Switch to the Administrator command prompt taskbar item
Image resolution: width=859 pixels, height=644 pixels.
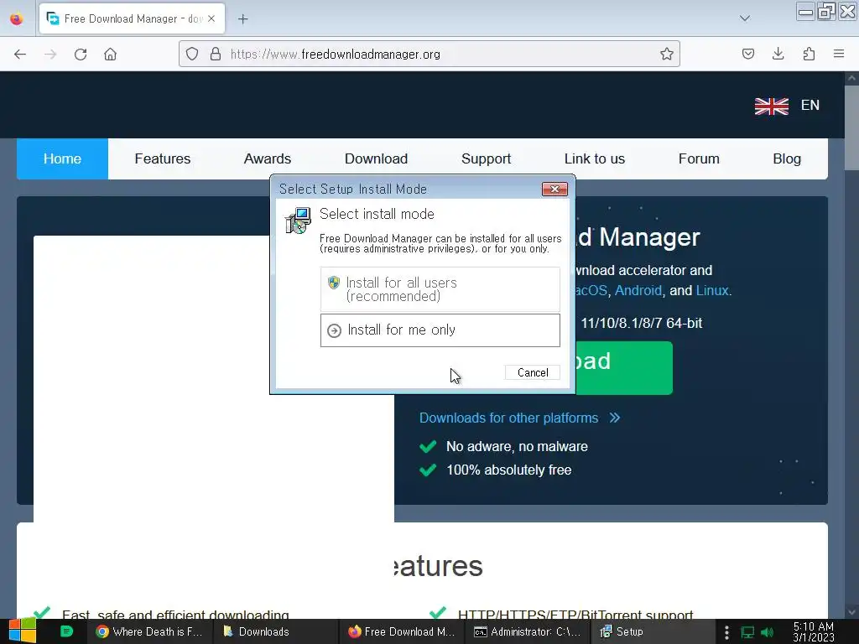[x=528, y=631]
